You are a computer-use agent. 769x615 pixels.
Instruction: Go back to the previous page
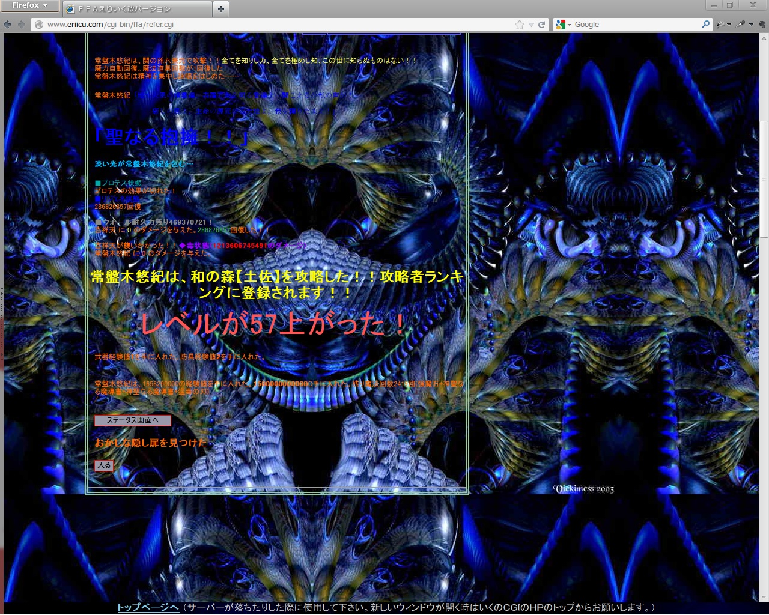[8, 25]
